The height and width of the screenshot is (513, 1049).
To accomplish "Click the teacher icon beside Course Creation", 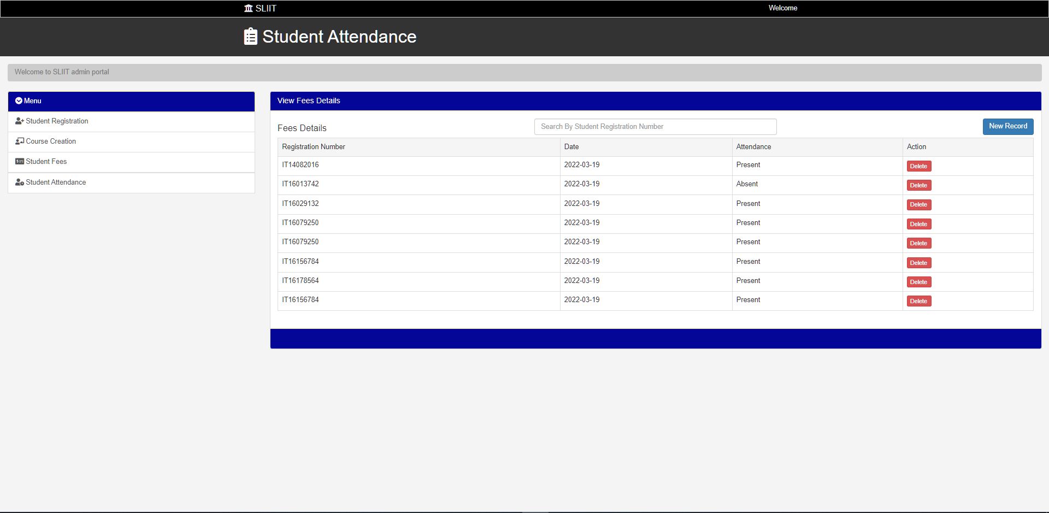I will (20, 141).
